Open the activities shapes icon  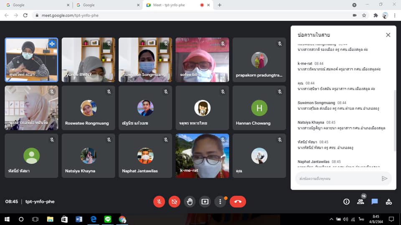389,202
